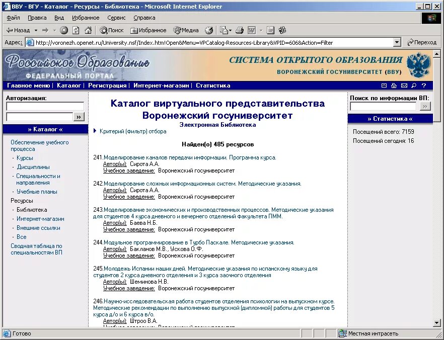Click the Forward arrow toolbar button
444x340 pixels.
coord(45,30)
